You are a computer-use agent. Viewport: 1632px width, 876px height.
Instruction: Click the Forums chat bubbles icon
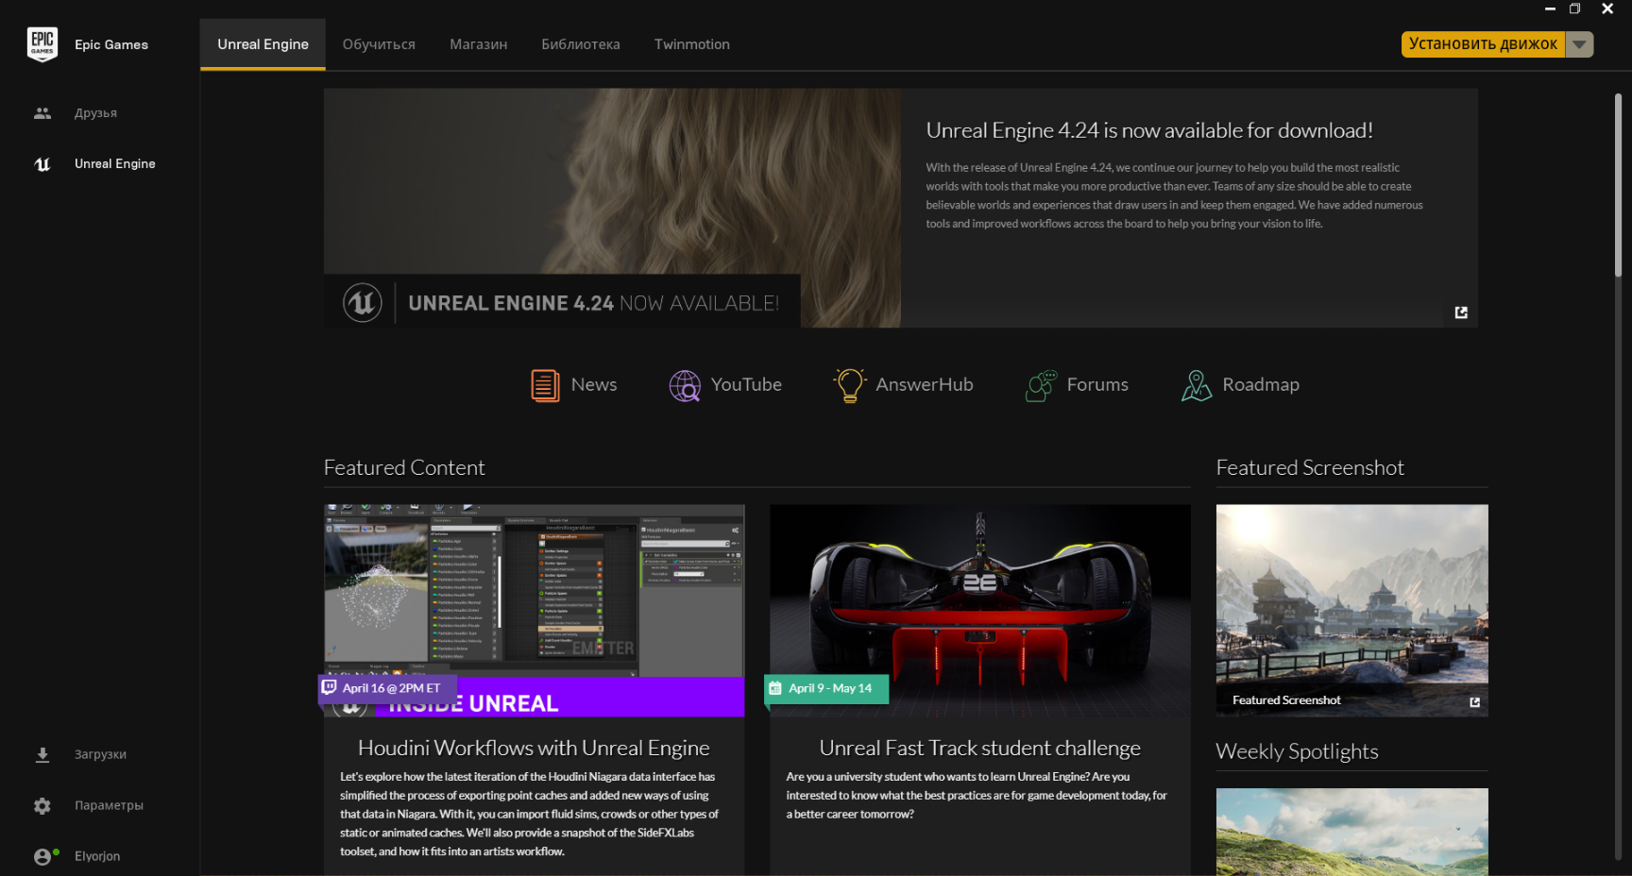[1041, 385]
